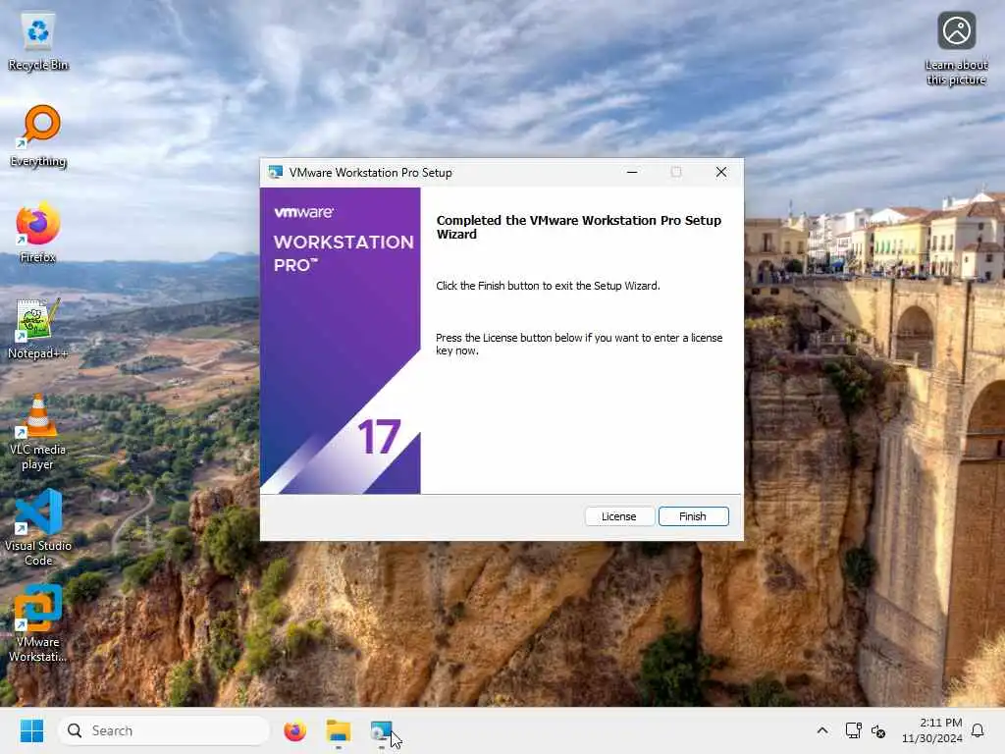
Task: Click the muted volume tray icon
Action: click(878, 730)
